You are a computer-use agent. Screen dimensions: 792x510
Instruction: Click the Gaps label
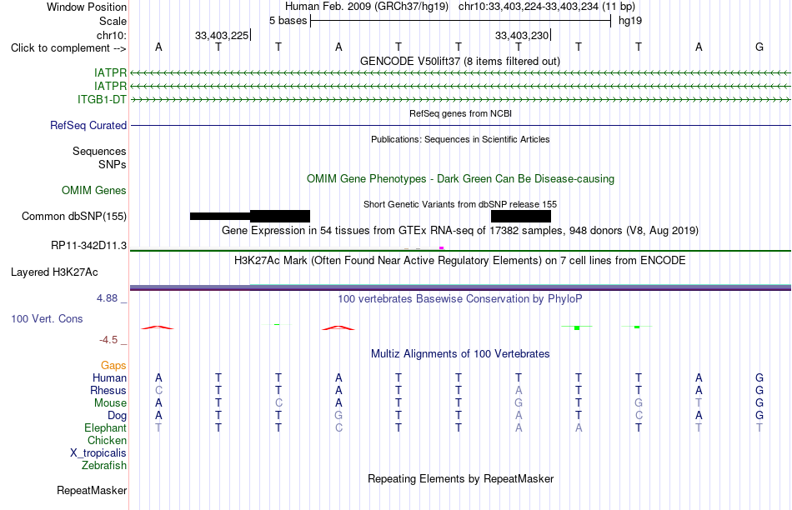[113, 366]
